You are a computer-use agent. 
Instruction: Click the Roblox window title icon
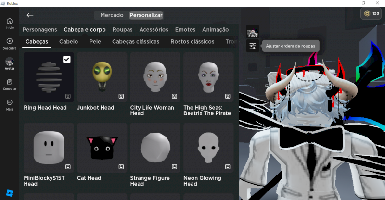tap(3, 3)
